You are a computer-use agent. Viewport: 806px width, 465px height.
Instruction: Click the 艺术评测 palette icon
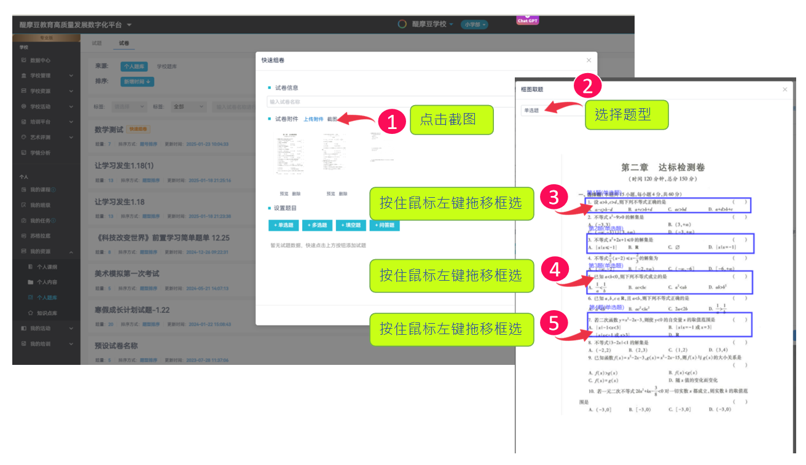click(23, 137)
